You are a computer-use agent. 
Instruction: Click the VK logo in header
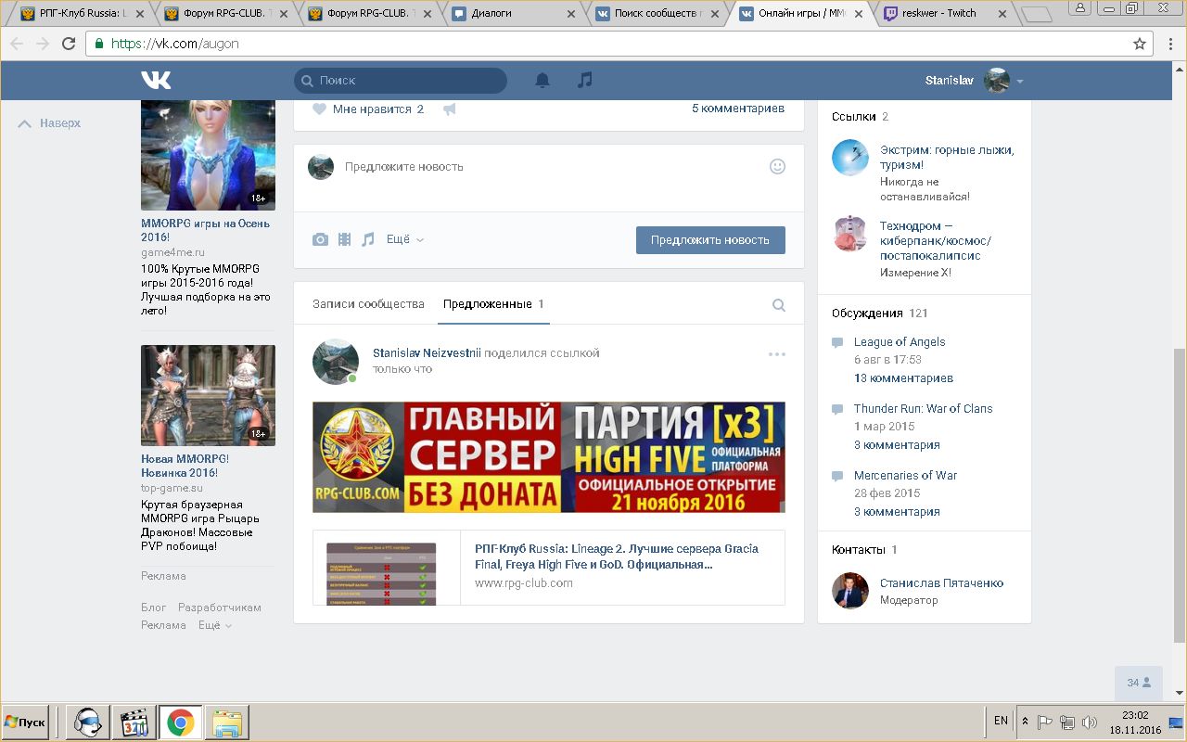[x=156, y=81]
